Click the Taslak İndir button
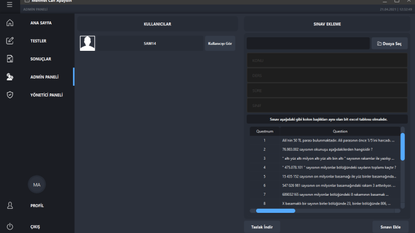Image resolution: width=415 pixels, height=233 pixels. (x=262, y=227)
